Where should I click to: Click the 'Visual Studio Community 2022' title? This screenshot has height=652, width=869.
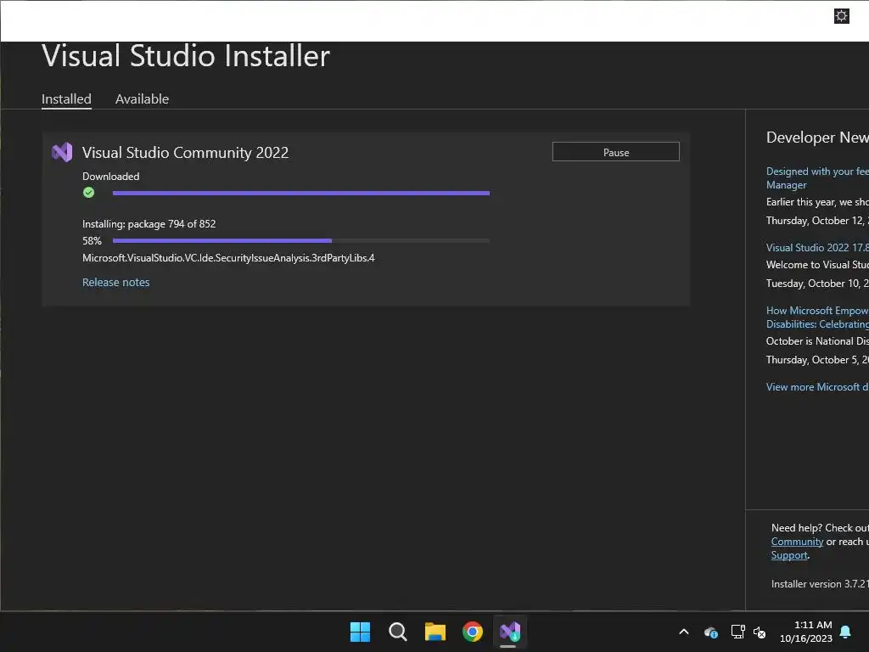tap(185, 153)
